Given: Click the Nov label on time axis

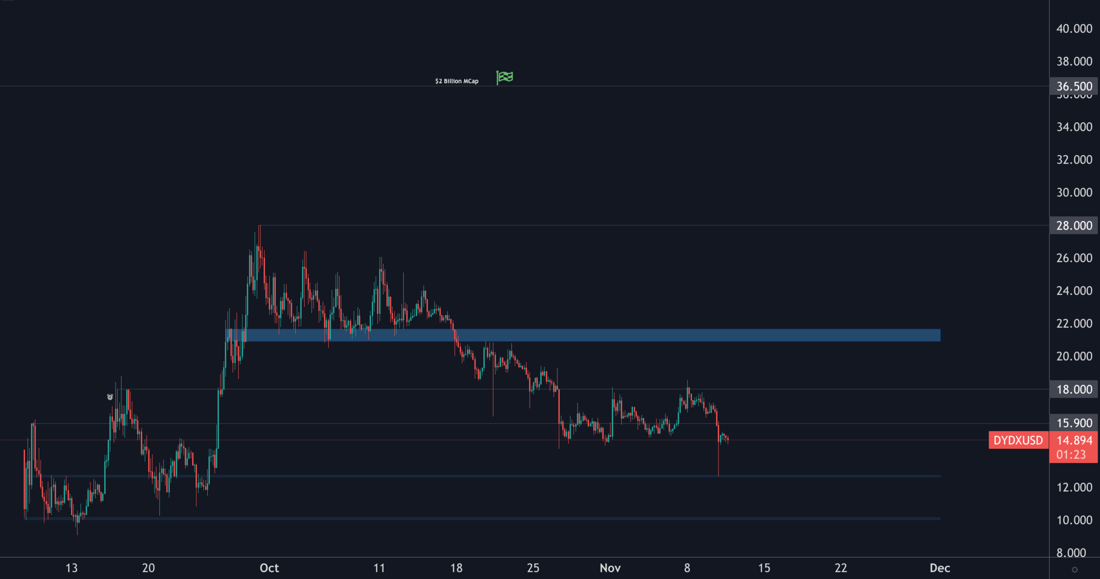Looking at the screenshot, I should click(x=610, y=568).
